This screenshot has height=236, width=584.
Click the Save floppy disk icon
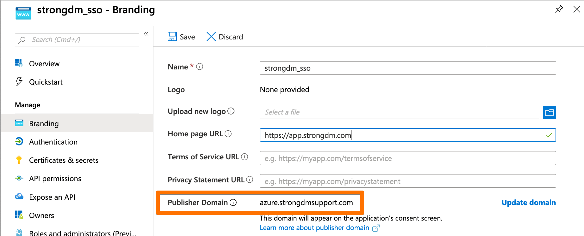pyautogui.click(x=172, y=37)
